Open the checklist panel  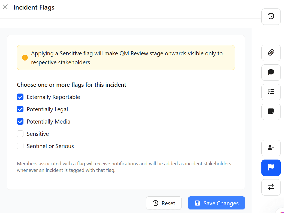click(271, 92)
